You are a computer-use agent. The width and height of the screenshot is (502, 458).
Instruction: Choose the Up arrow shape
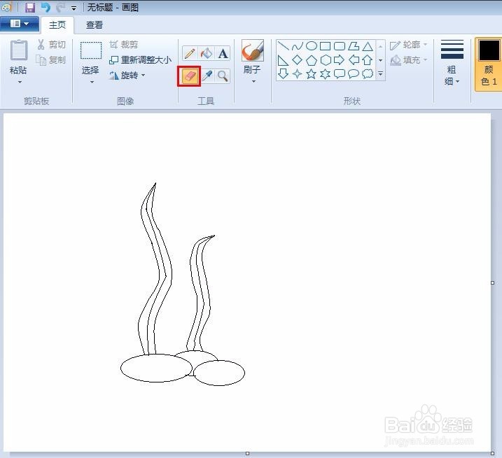368,60
